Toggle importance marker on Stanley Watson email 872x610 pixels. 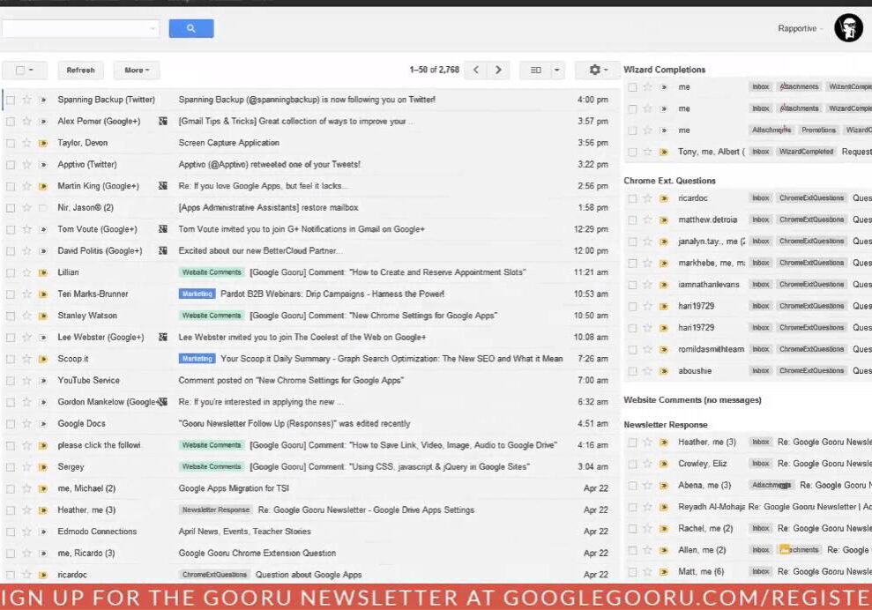tap(43, 316)
